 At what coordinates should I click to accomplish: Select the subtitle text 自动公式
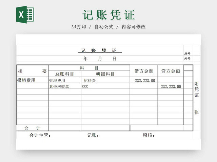click(104, 27)
